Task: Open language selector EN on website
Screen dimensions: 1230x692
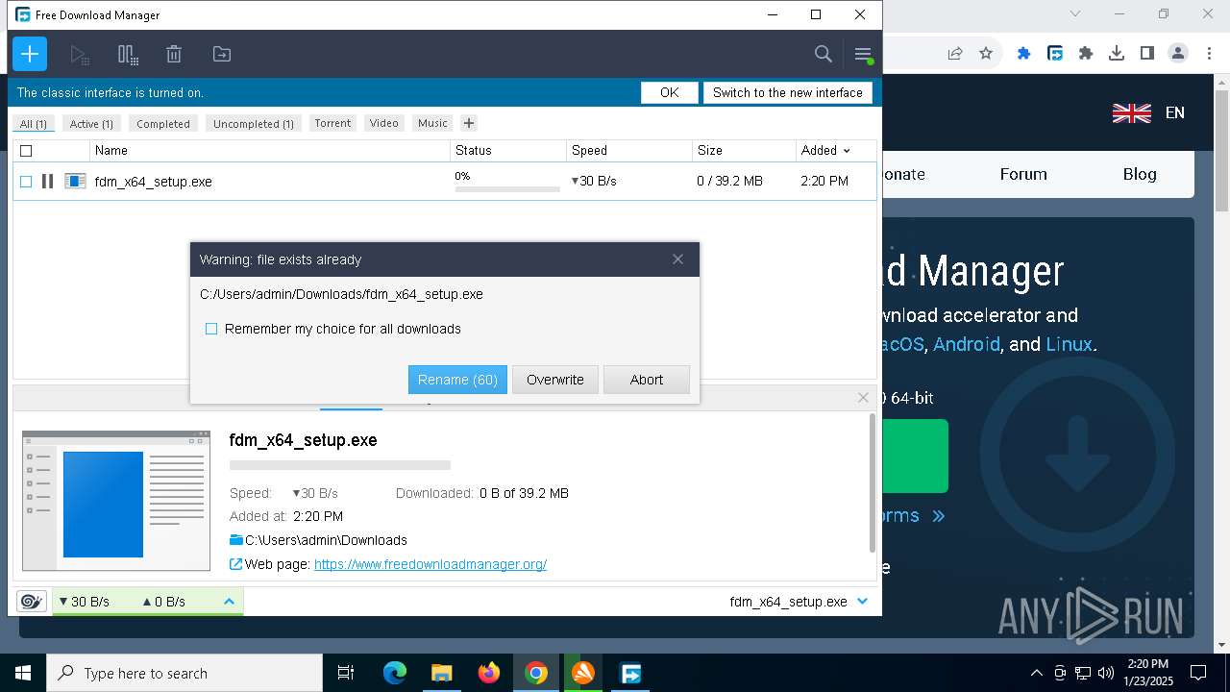Action: pos(1148,112)
